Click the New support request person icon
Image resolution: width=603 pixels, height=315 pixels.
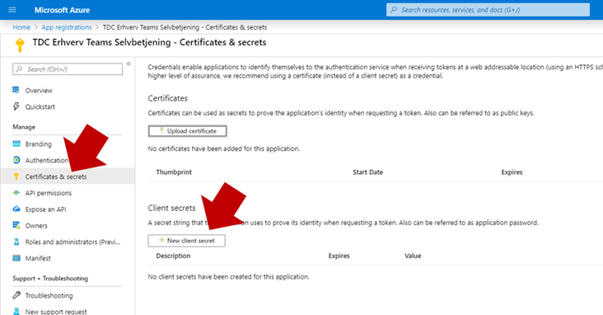(x=16, y=311)
